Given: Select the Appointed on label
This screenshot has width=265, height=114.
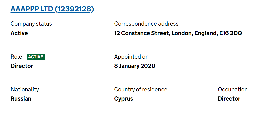Looking at the screenshot, I should coord(131,57).
